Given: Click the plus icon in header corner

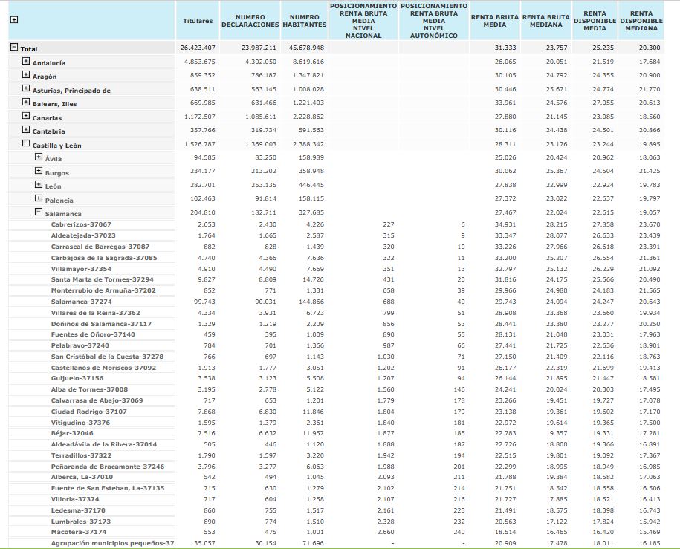Looking at the screenshot, I should coord(13,20).
